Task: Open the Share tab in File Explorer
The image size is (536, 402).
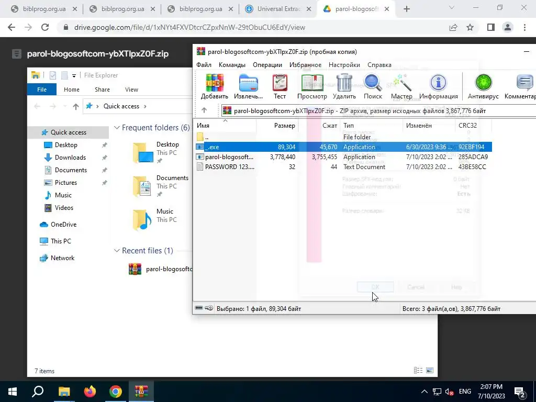Action: 102,90
